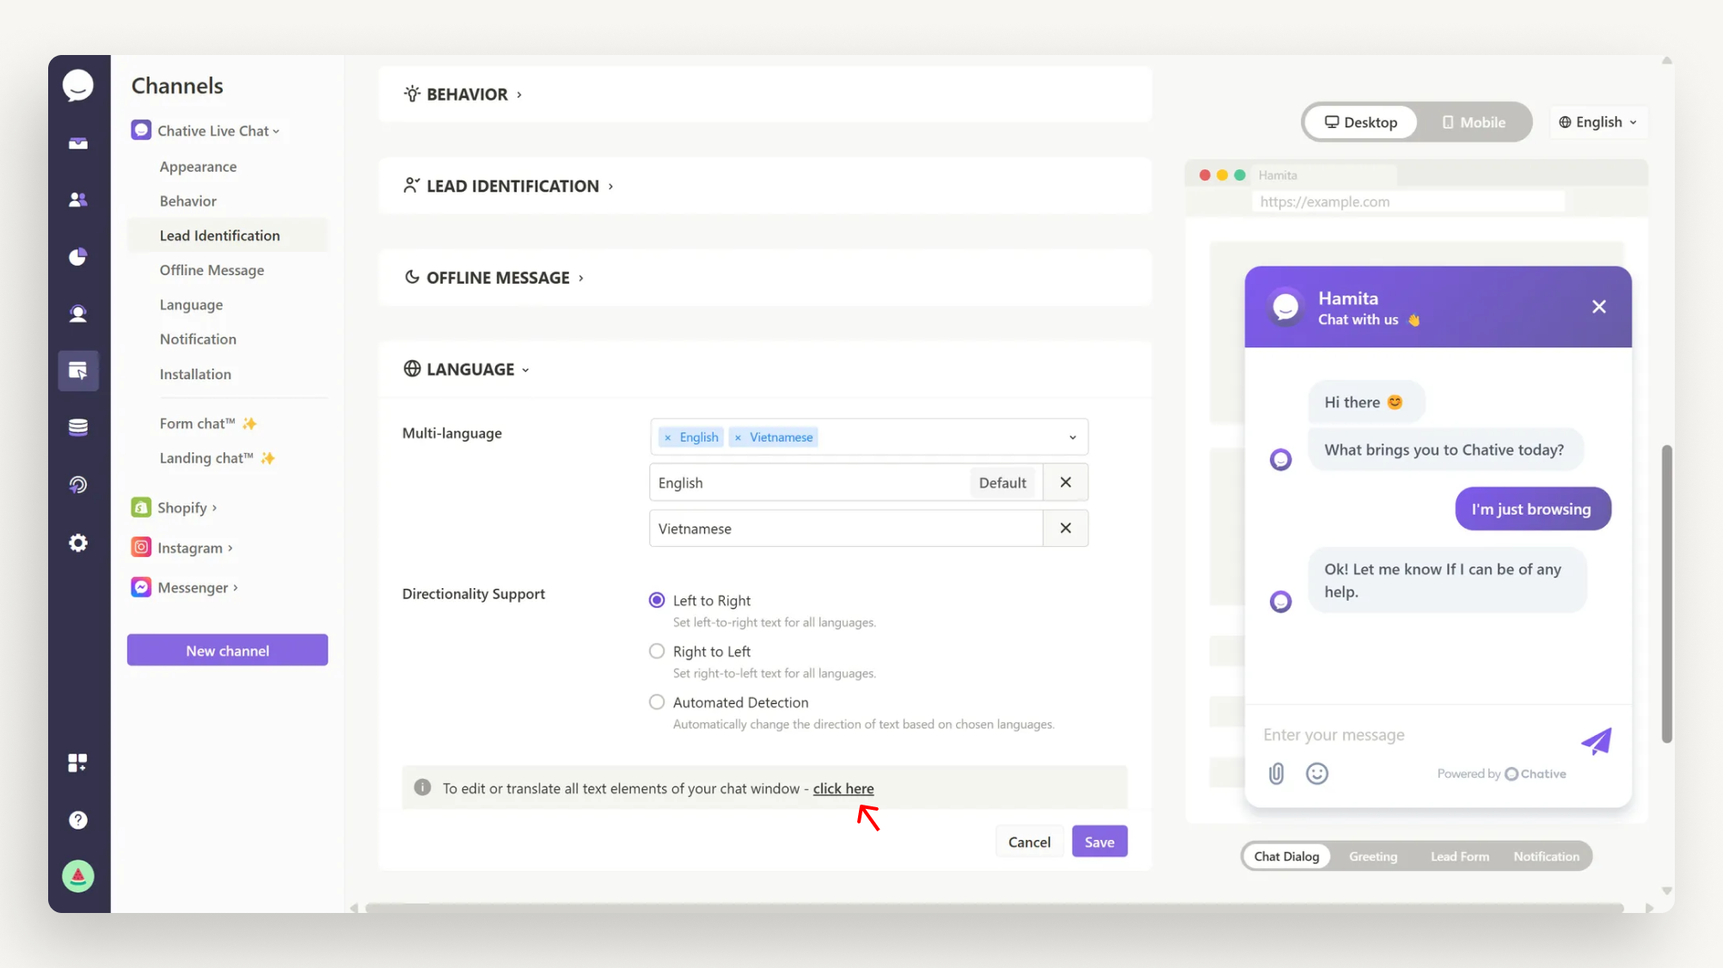1723x968 pixels.
Task: Remove the Vietnamese language row
Action: click(x=1065, y=528)
